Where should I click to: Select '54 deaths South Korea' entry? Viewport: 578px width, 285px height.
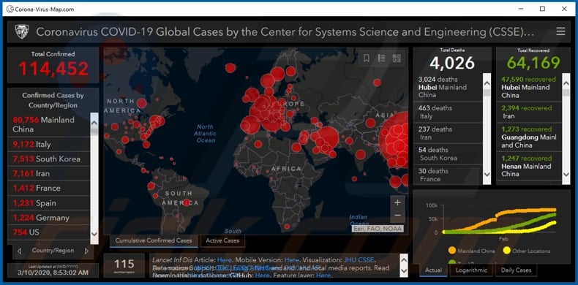pos(448,154)
